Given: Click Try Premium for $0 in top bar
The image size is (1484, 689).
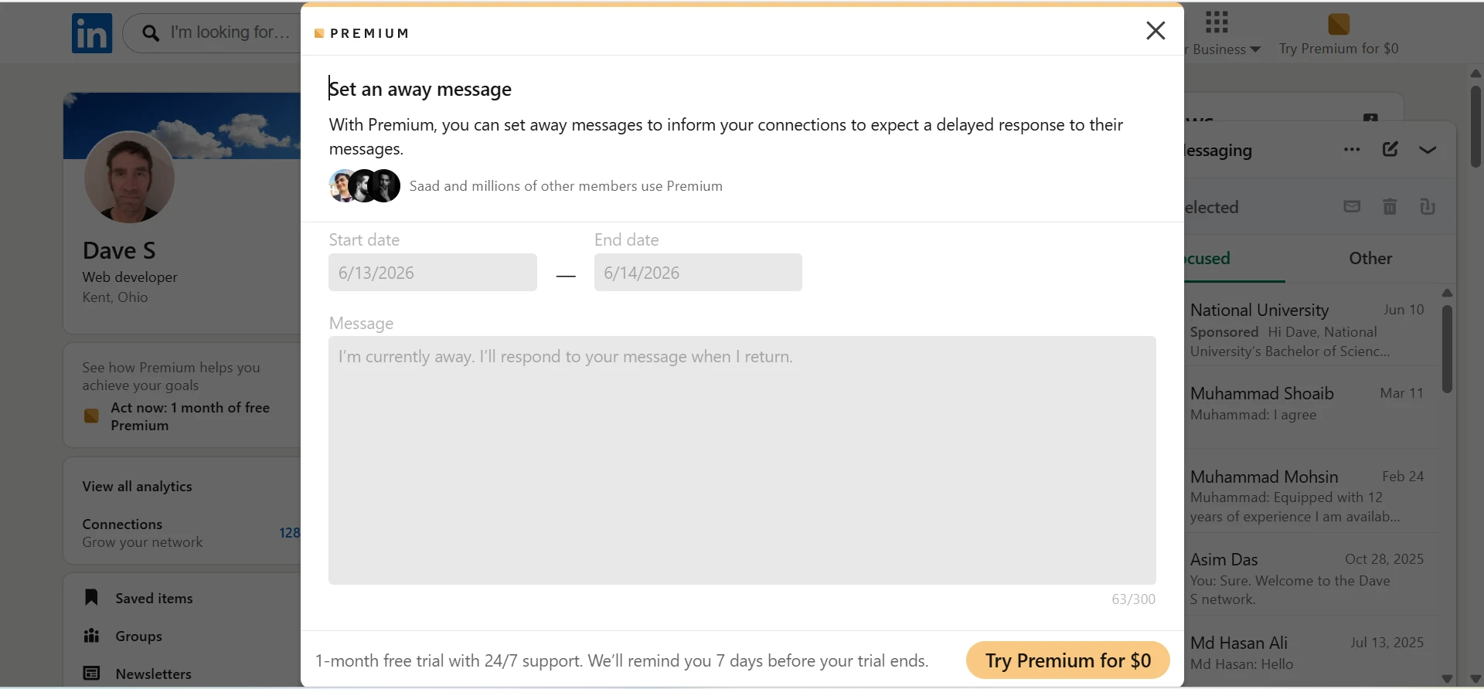Looking at the screenshot, I should [x=1339, y=49].
